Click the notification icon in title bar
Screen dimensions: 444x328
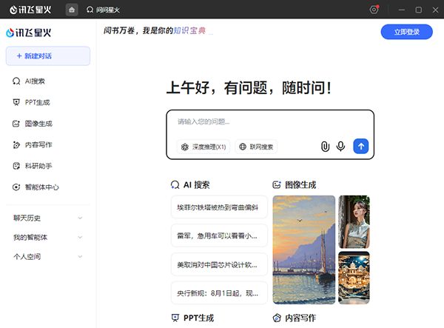click(x=374, y=10)
